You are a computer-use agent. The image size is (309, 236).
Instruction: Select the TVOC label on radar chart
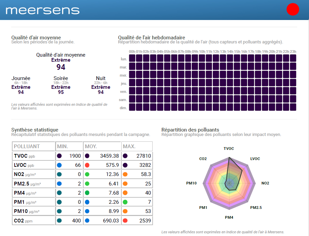pyautogui.click(x=229, y=149)
